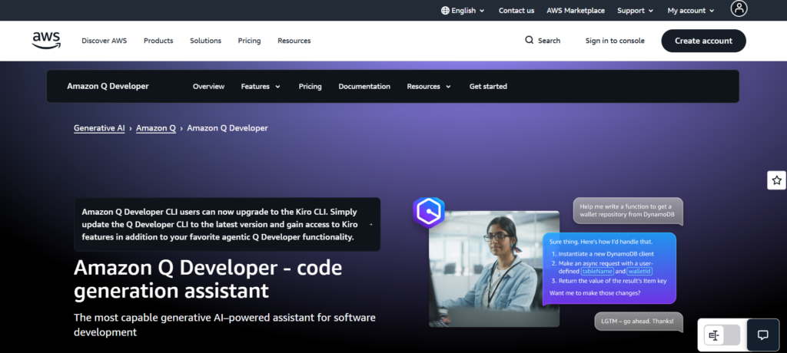This screenshot has height=353, width=787.
Task: Click 'Sure thing. Here's how I'd handle that.'
Action: point(601,242)
